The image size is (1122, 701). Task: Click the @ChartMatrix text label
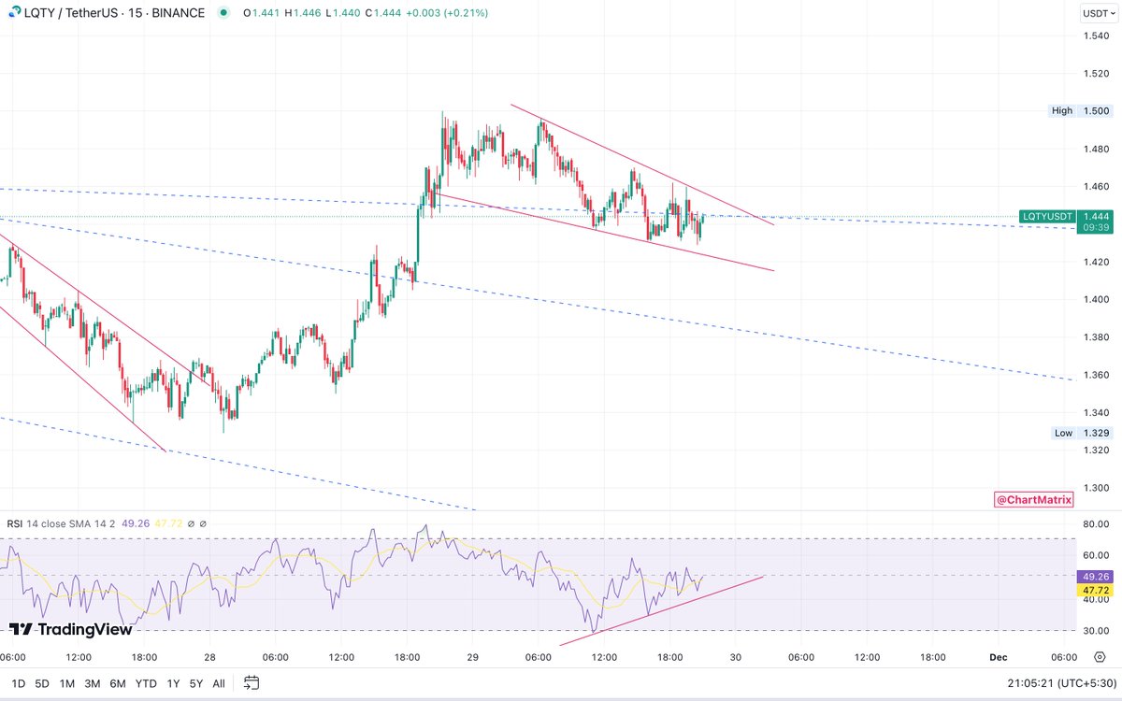[1033, 500]
